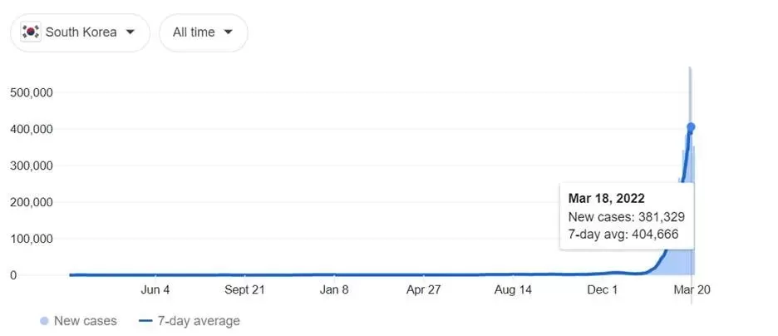The image size is (778, 336).
Task: Click the Mar 20 axis label
Action: (x=692, y=290)
